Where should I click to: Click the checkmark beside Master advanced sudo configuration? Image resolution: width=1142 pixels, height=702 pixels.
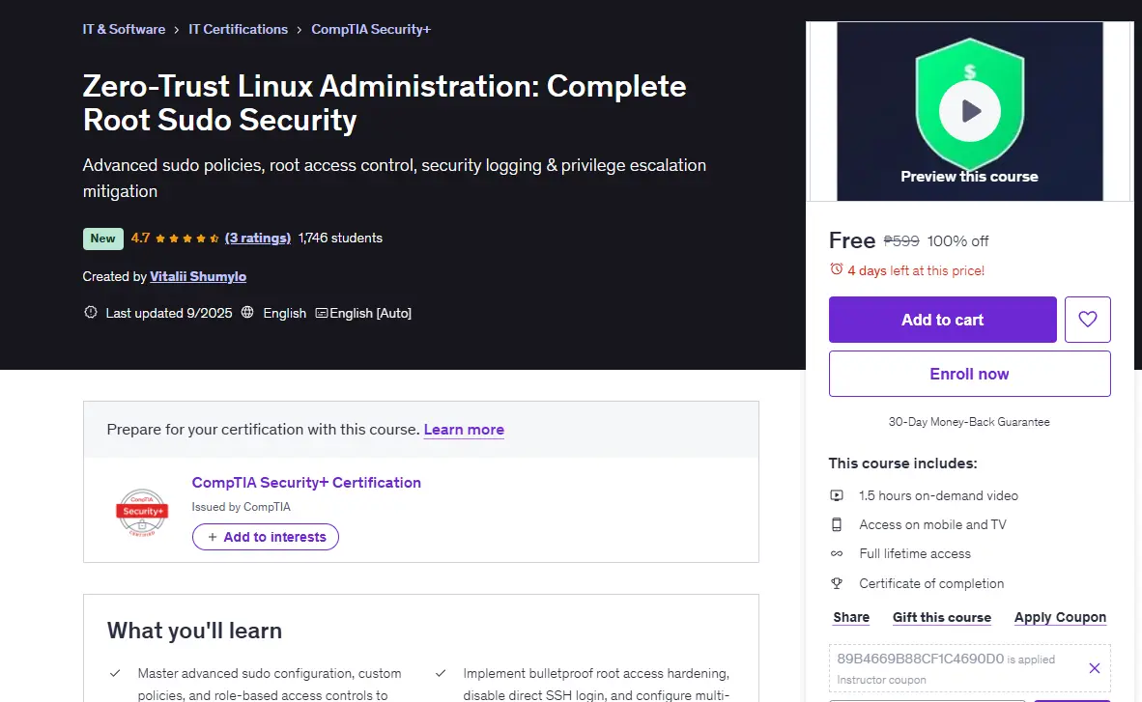coord(115,674)
